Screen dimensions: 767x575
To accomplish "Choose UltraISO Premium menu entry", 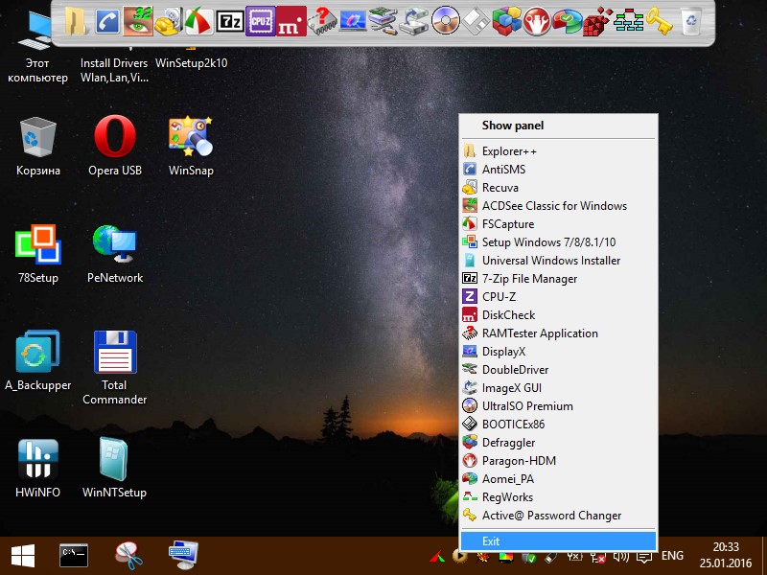I will (x=558, y=405).
